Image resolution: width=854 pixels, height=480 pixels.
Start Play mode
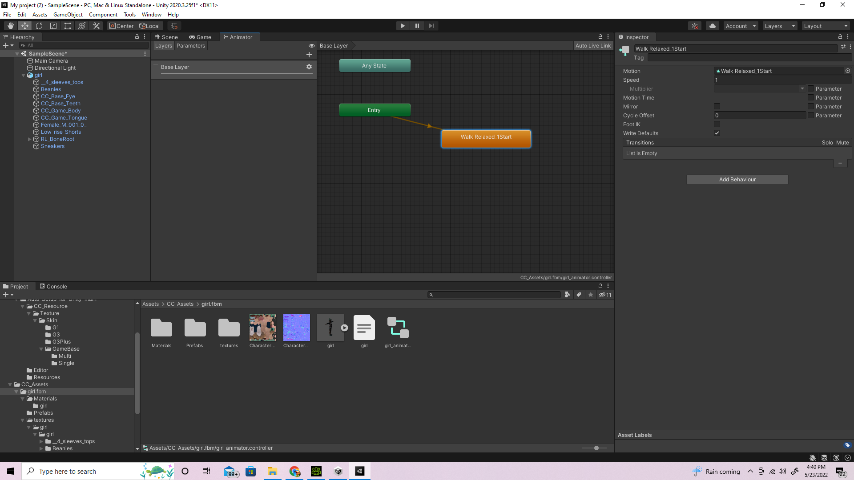pos(403,26)
